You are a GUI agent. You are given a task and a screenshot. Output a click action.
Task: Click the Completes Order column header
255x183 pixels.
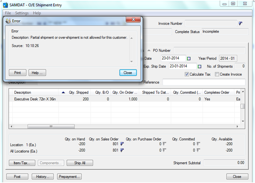[218, 92]
